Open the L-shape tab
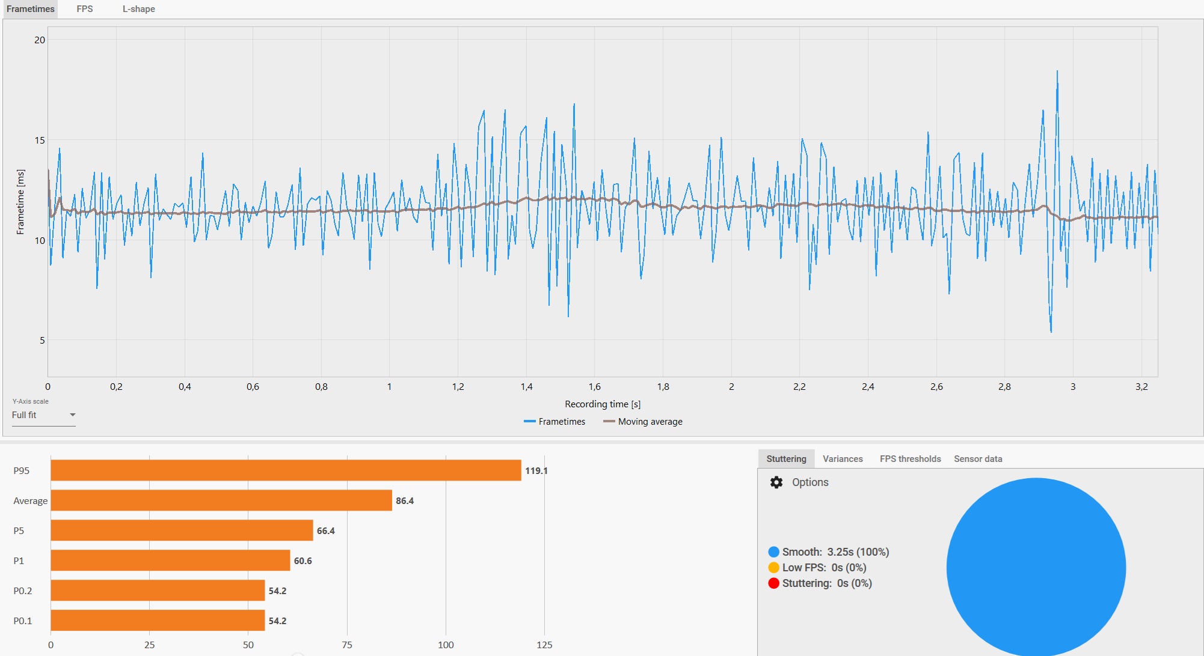Viewport: 1204px width, 656px height. [x=138, y=9]
